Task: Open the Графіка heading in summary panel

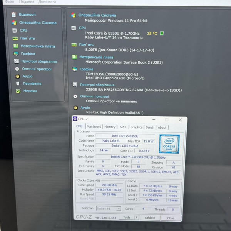Action: (x=86, y=69)
